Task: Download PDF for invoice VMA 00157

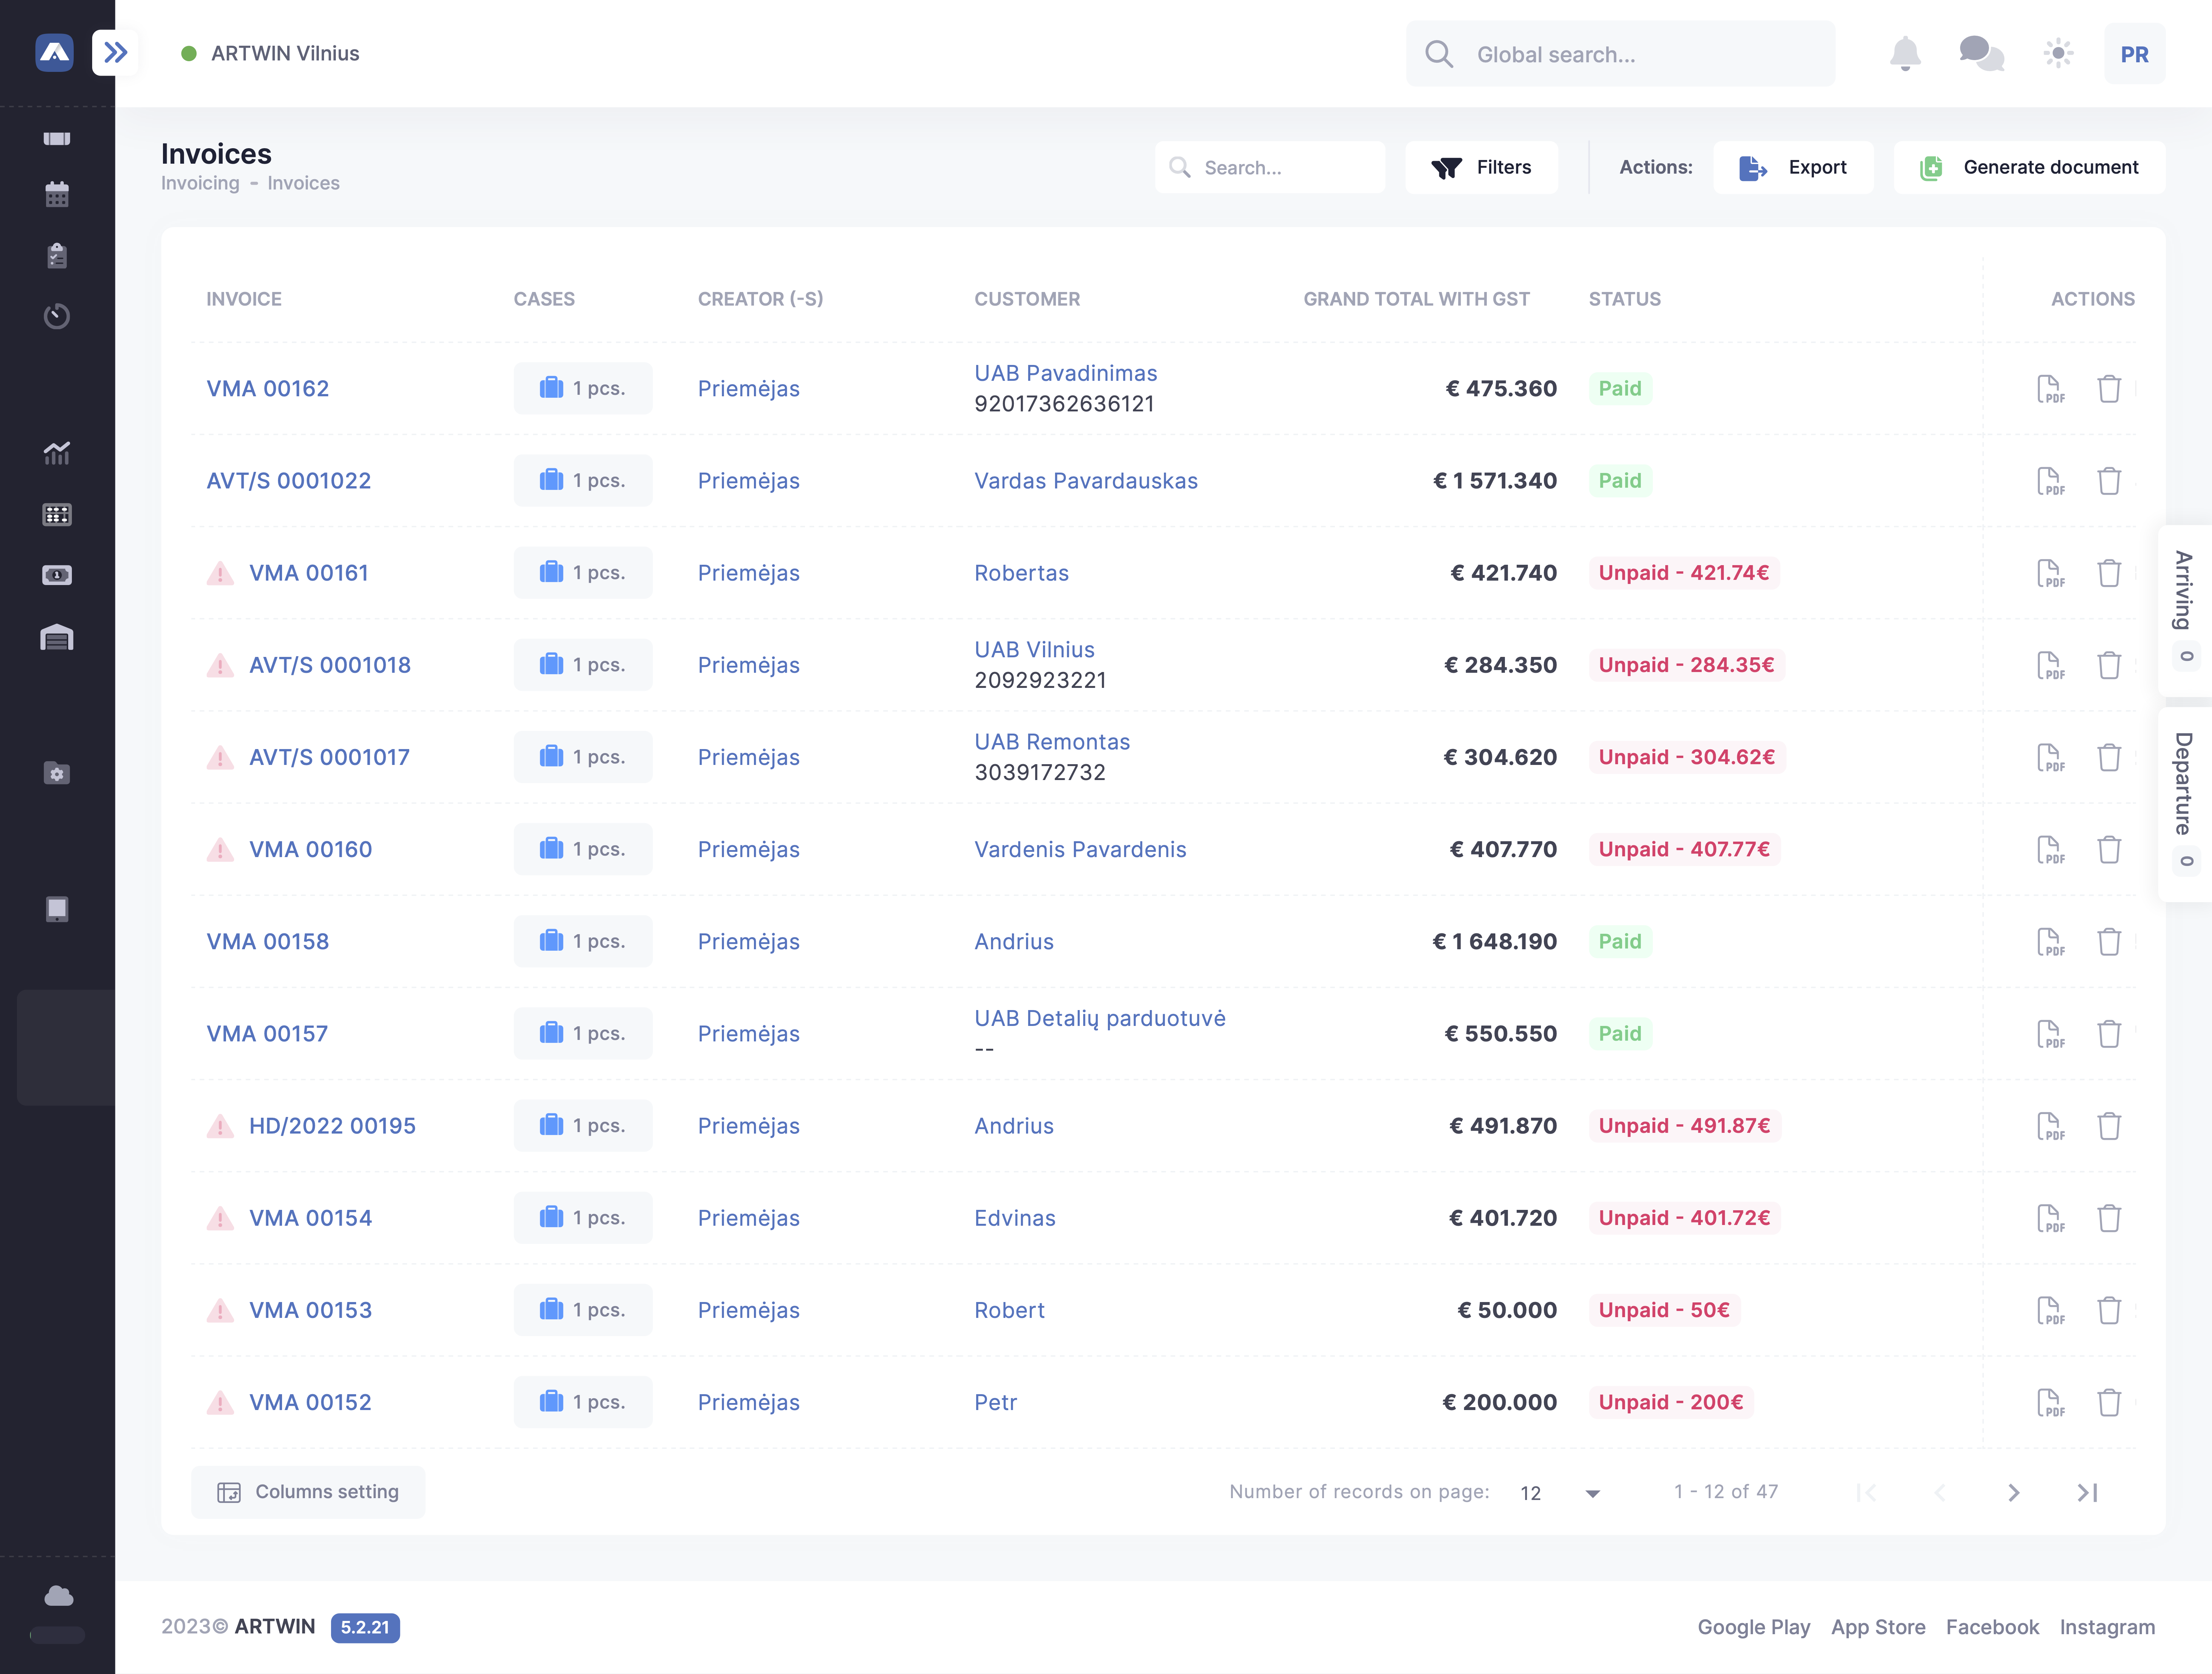Action: pyautogui.click(x=2050, y=1034)
